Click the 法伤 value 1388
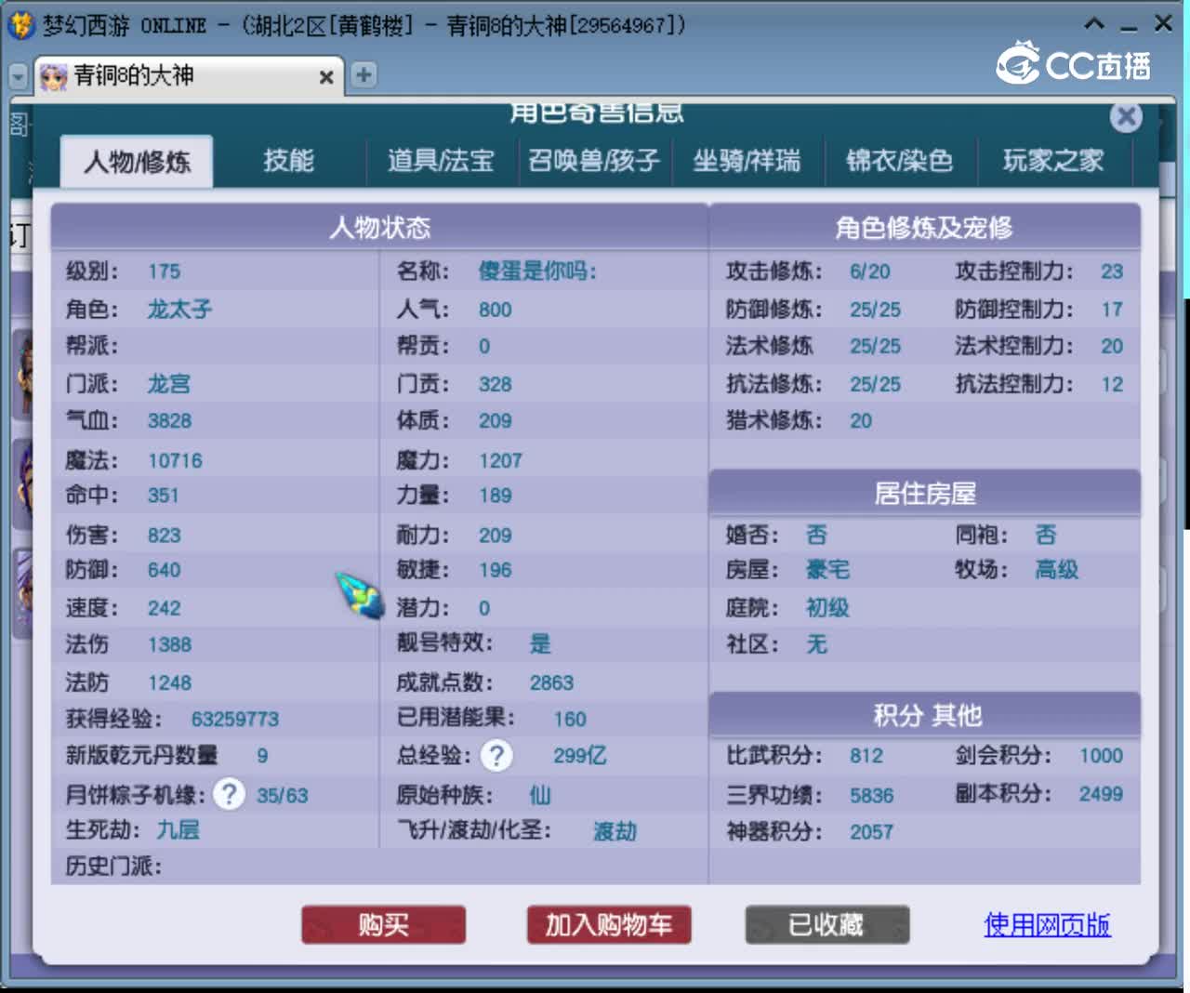Image resolution: width=1190 pixels, height=993 pixels. coord(169,644)
